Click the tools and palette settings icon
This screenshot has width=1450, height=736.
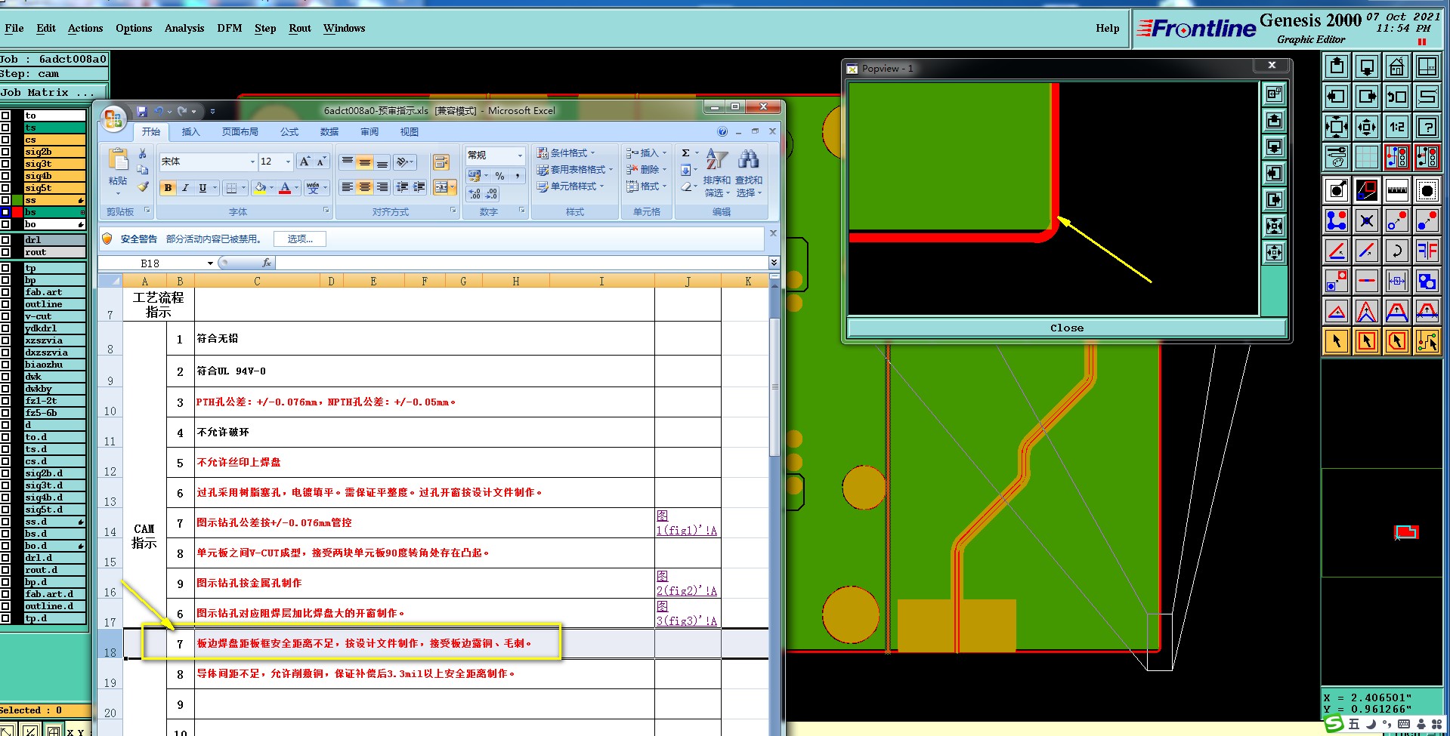(x=1337, y=157)
